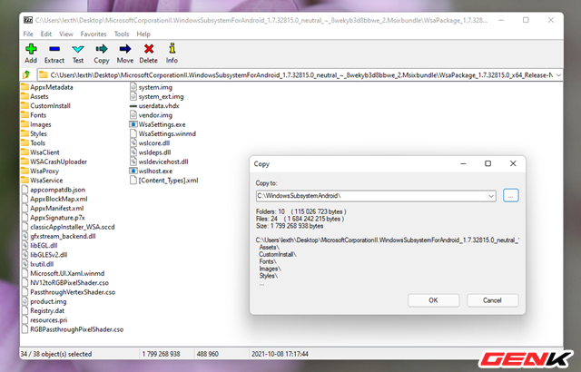
Task: Select the Images folder
Action: point(36,124)
